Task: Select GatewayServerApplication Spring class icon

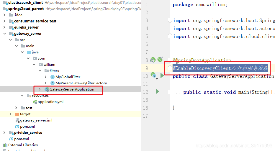Action: pos(47,89)
